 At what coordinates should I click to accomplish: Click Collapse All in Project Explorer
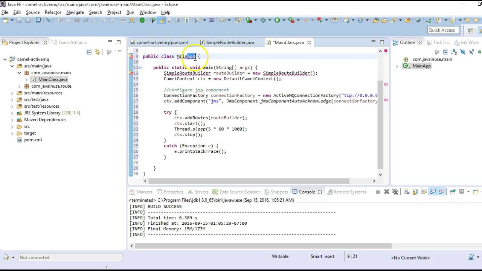(x=89, y=52)
